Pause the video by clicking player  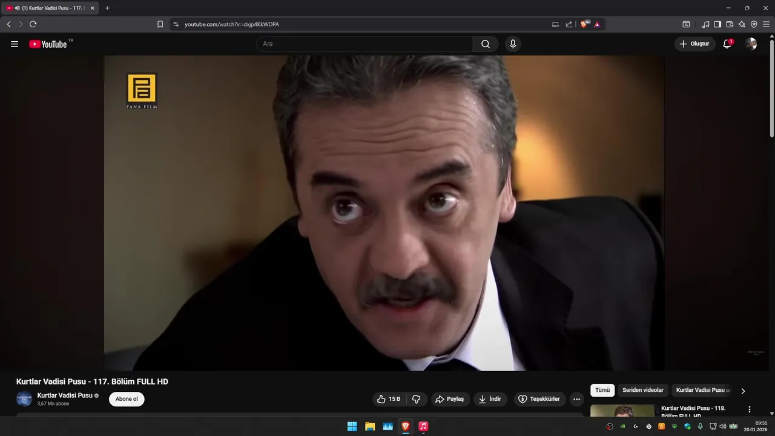click(384, 213)
